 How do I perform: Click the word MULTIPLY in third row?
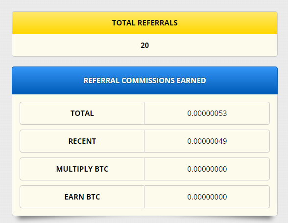tap(74, 169)
